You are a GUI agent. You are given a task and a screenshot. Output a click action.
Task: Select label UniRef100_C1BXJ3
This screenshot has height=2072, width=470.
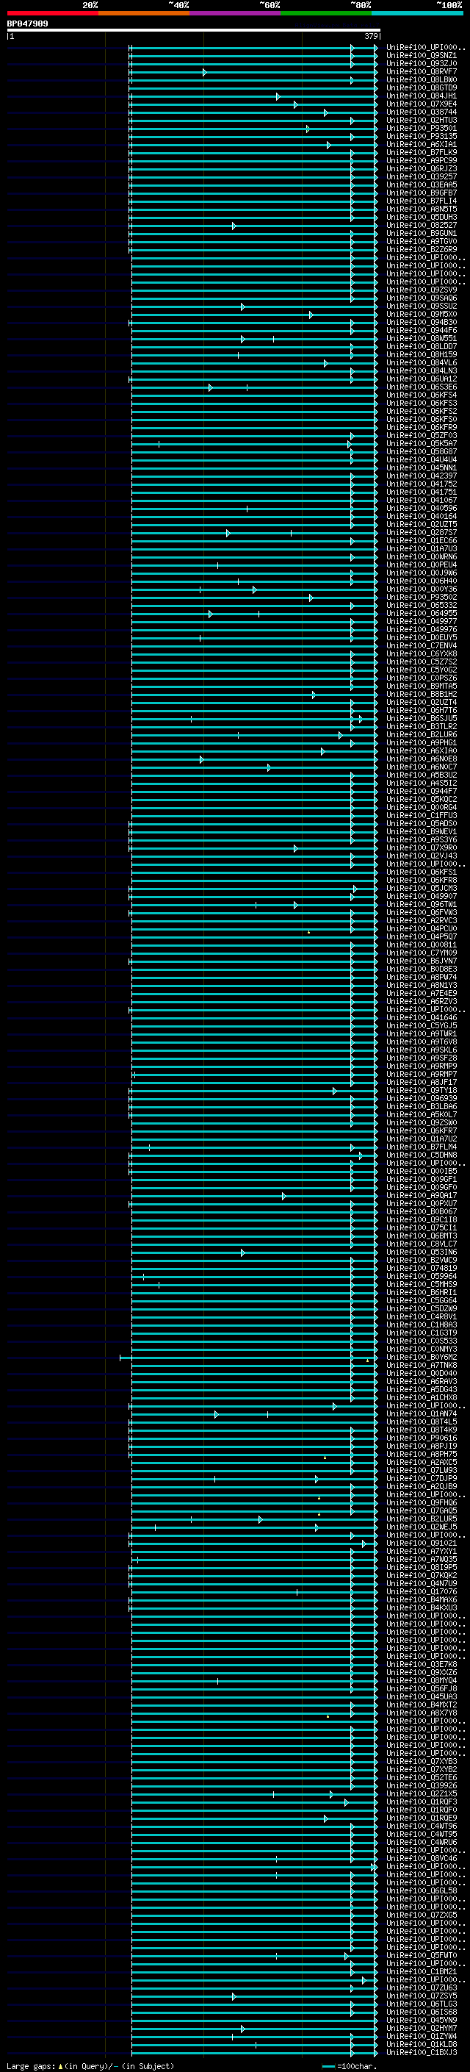(422, 2053)
